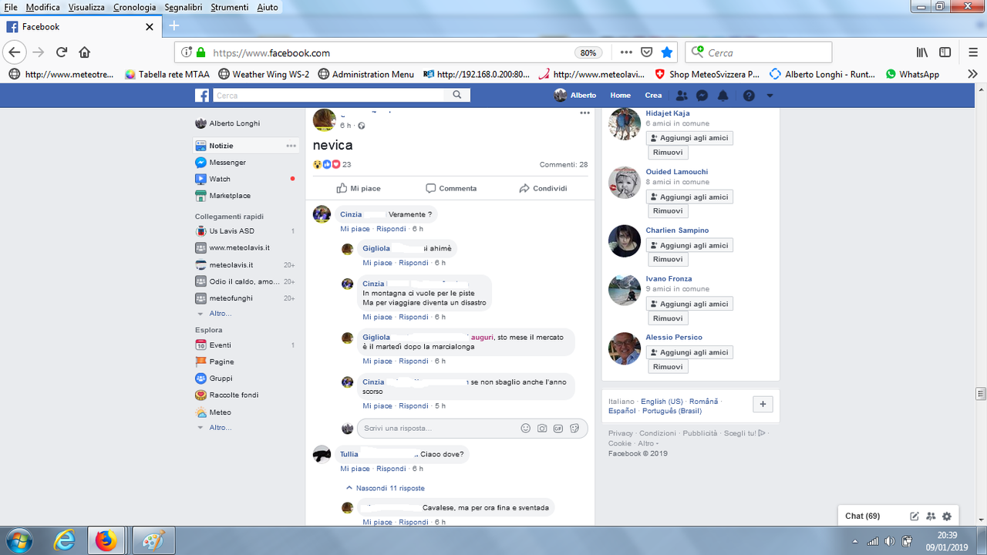This screenshot has width=987, height=555.
Task: Bookmark page with Firefox star icon
Action: pyautogui.click(x=667, y=52)
